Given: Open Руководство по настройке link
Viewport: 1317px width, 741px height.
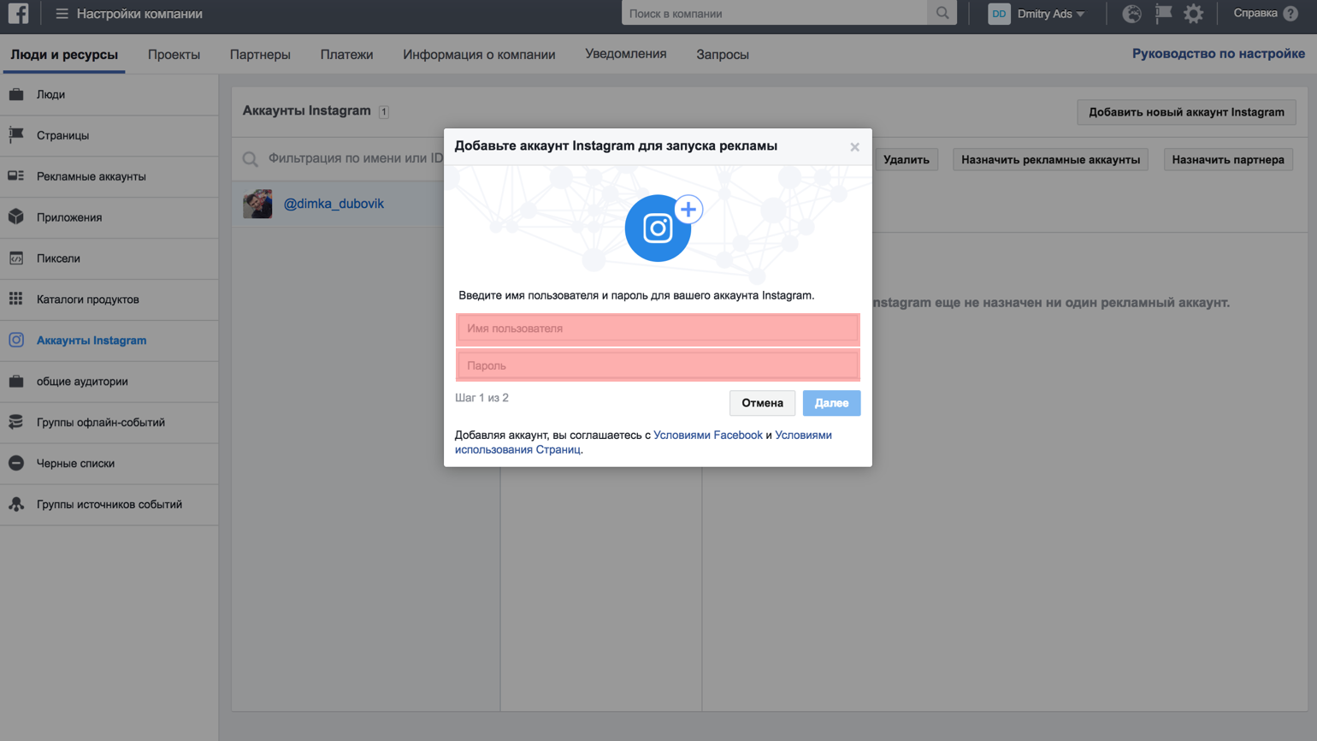Looking at the screenshot, I should (1219, 53).
